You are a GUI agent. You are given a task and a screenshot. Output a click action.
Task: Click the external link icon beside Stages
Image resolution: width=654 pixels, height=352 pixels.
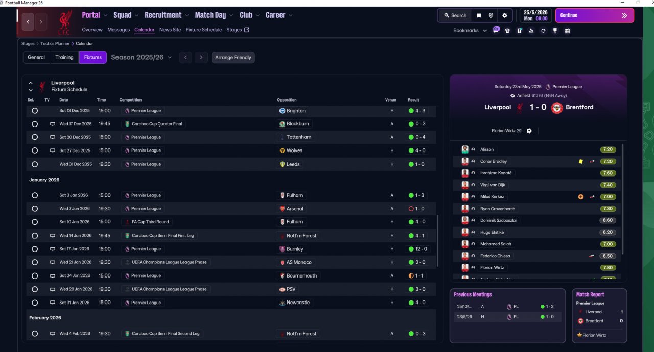click(247, 30)
